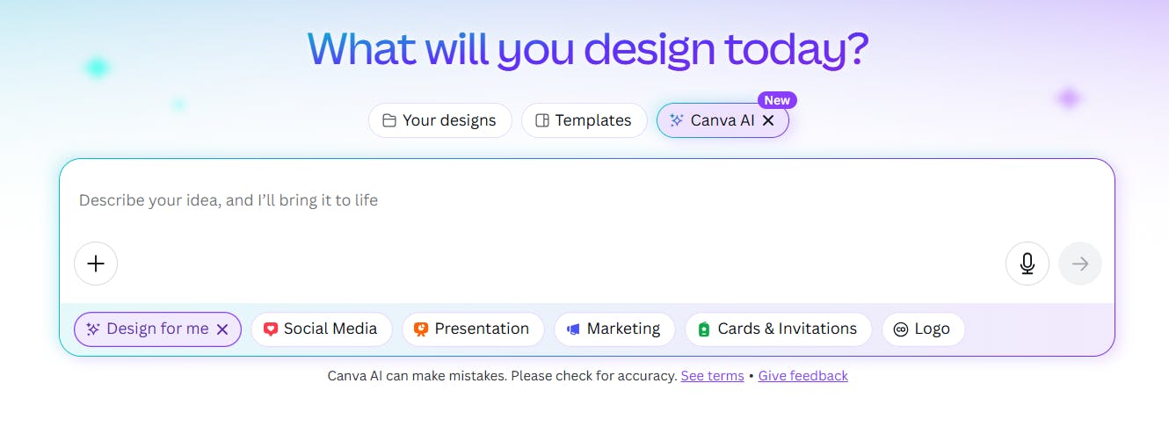Click the Describe your idea text field
The width and height of the screenshot is (1169, 441).
[x=527, y=200]
